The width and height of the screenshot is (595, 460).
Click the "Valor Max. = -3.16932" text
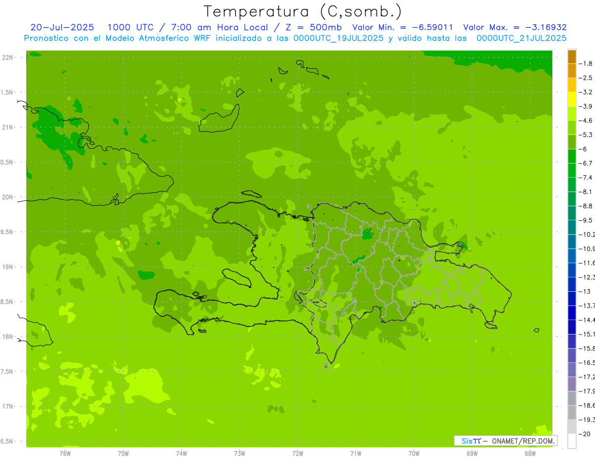coord(515,27)
